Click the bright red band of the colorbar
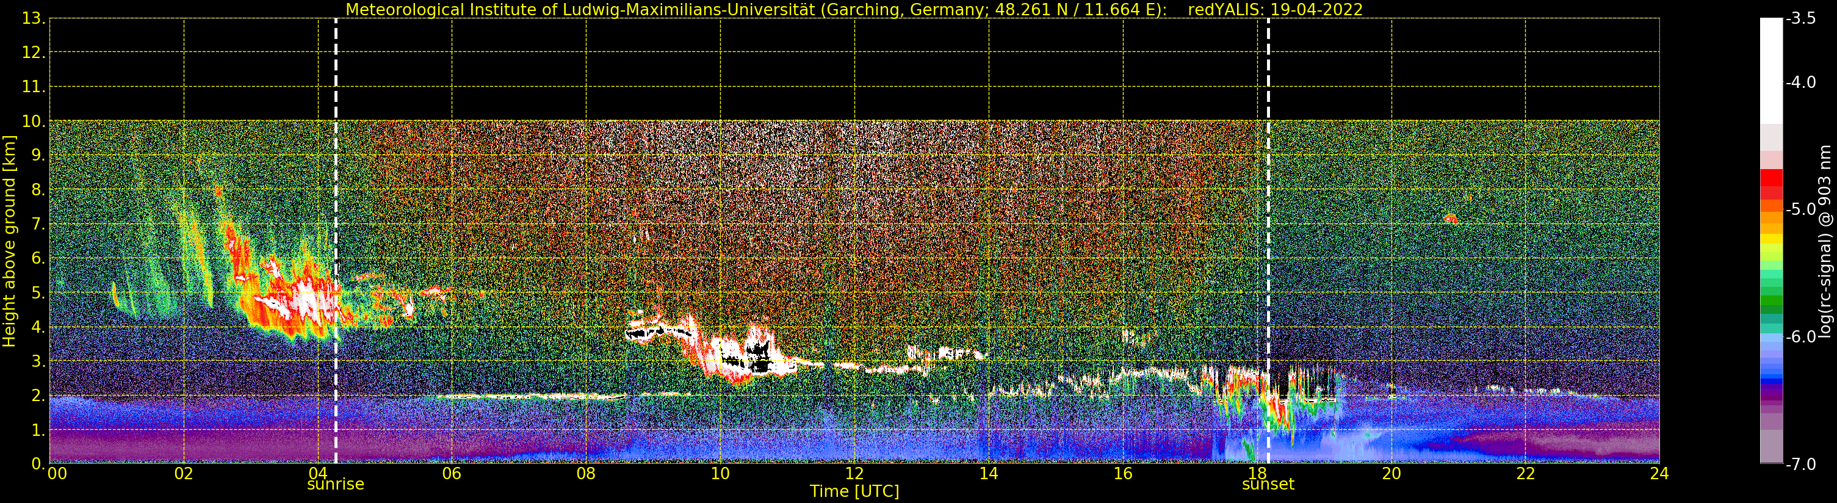The height and width of the screenshot is (503, 1837). click(x=1771, y=178)
